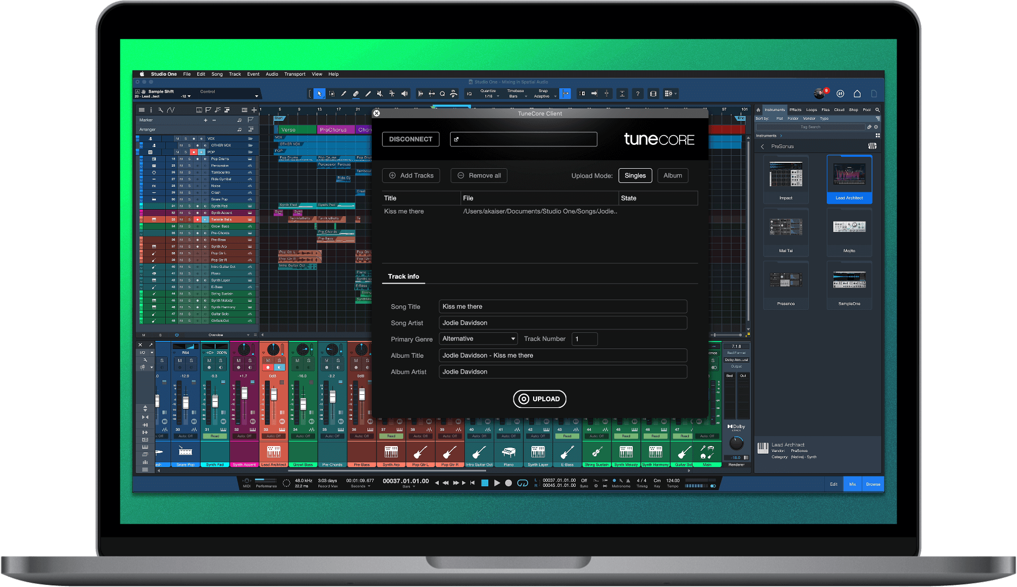Choose the Mute tool in the toolbar

coord(380,94)
